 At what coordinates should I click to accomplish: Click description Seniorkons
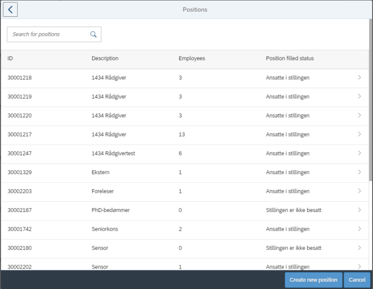[104, 229]
